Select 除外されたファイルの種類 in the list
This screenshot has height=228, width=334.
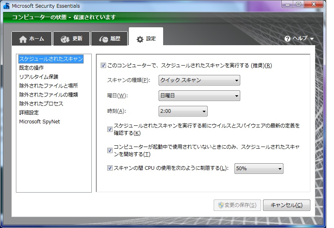pyautogui.click(x=49, y=94)
